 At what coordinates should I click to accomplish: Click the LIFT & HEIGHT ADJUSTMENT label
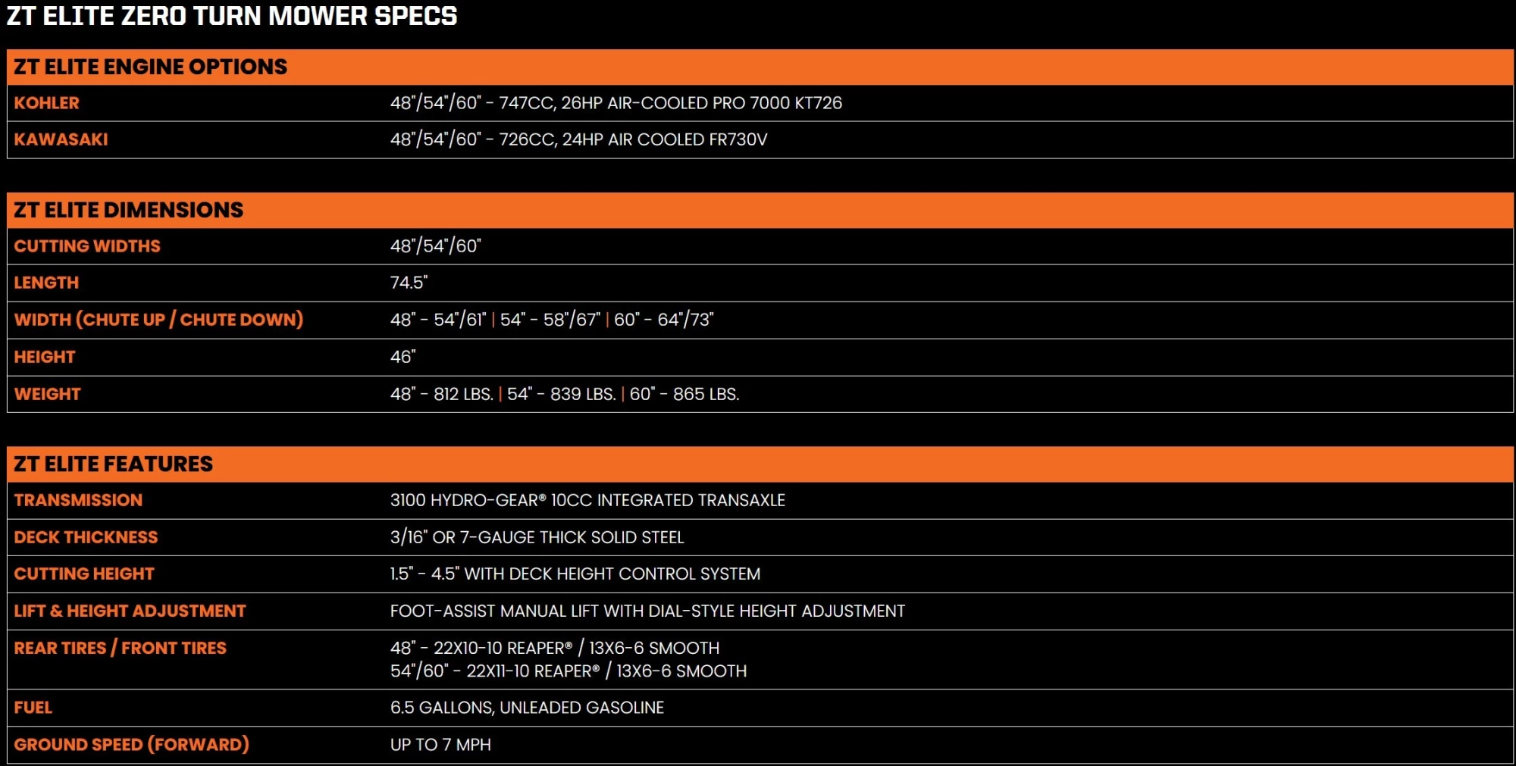130,611
